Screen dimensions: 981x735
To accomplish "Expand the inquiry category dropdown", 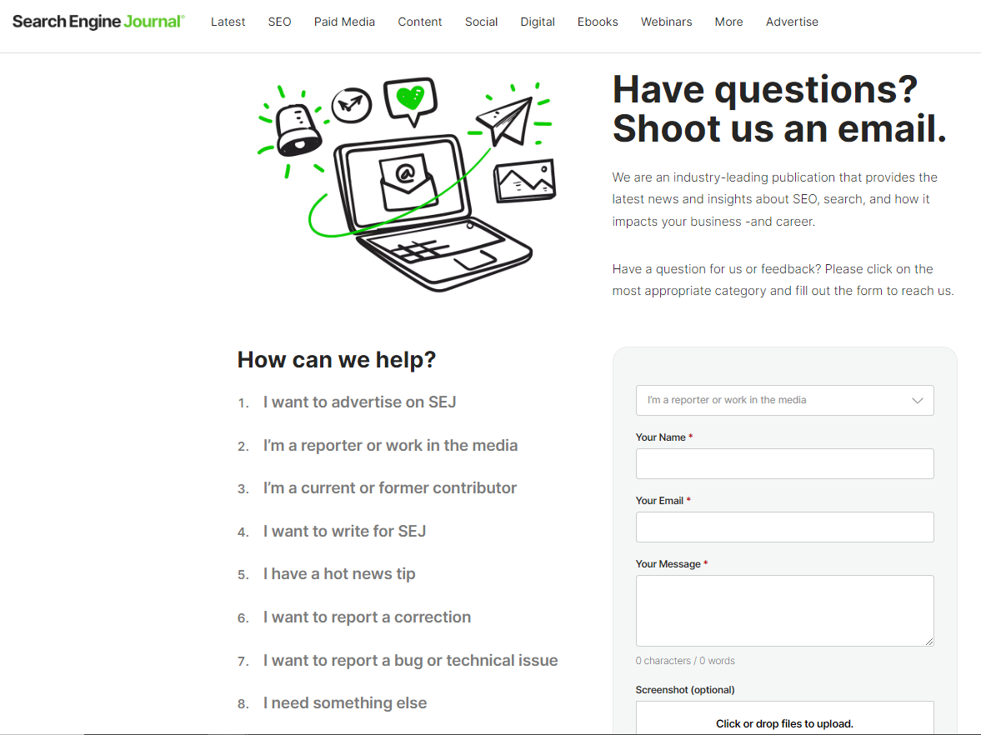I will 784,400.
